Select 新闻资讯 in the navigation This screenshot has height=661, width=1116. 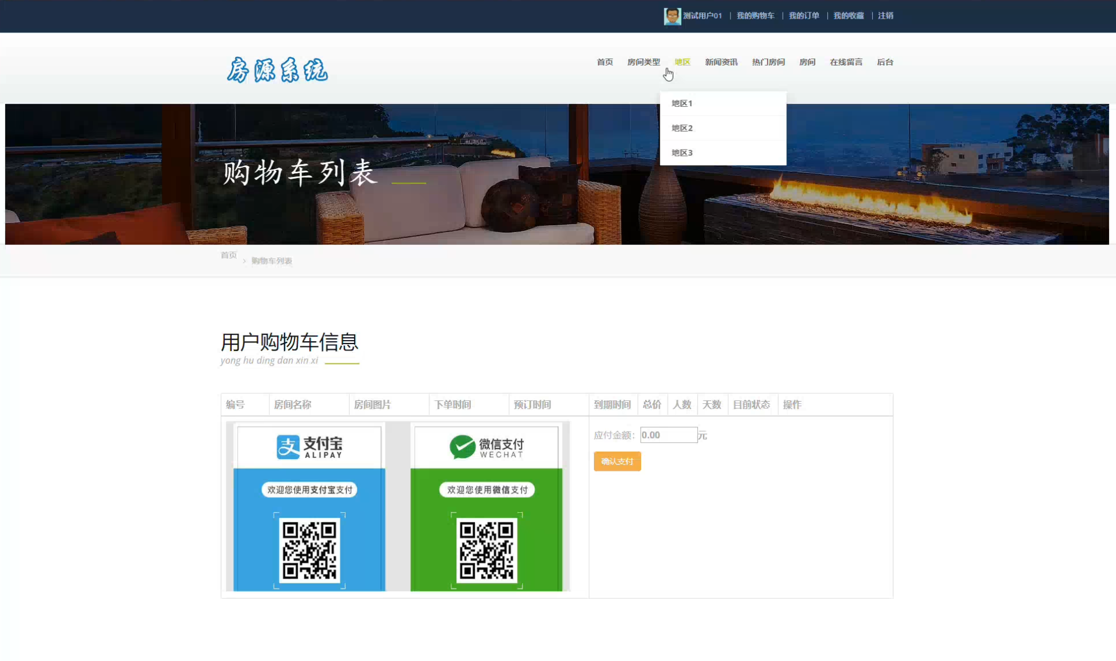(721, 62)
